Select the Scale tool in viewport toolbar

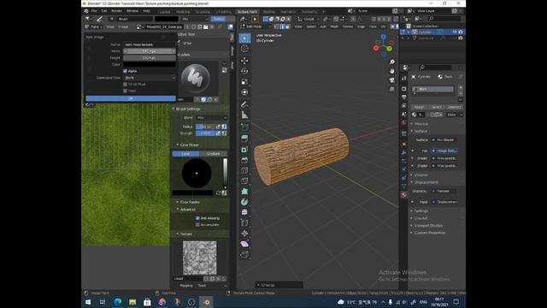coord(244,82)
